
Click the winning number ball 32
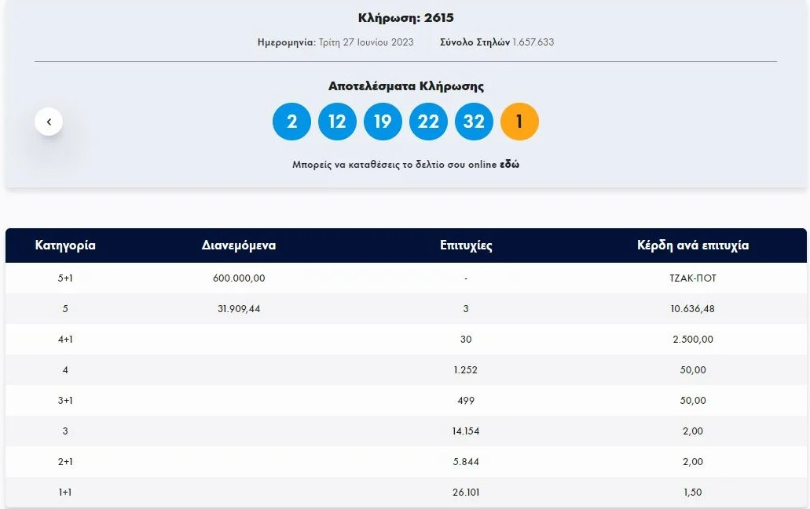tap(474, 122)
